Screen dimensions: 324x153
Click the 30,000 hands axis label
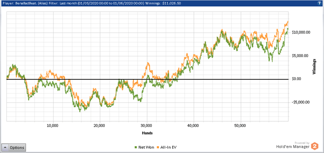point(147,125)
